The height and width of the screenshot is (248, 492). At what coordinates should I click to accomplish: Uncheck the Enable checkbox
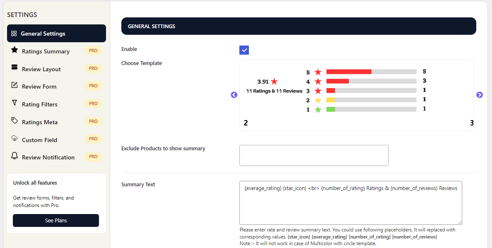point(244,50)
